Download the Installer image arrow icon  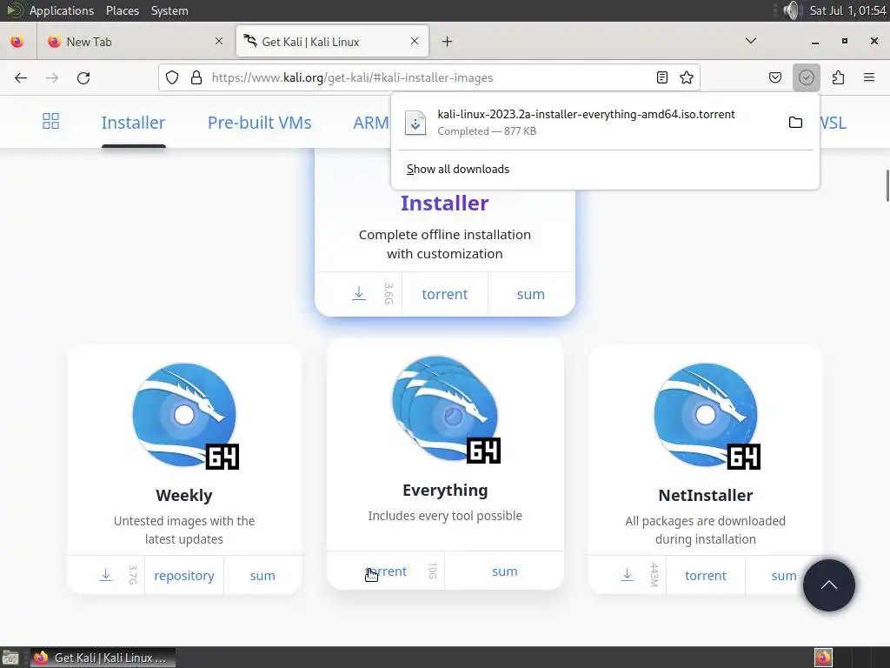pos(359,294)
